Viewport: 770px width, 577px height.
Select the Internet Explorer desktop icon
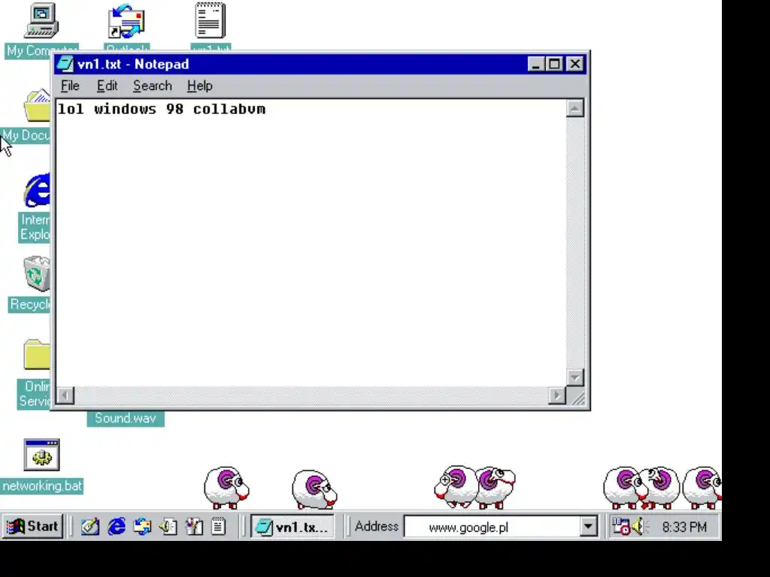click(38, 190)
